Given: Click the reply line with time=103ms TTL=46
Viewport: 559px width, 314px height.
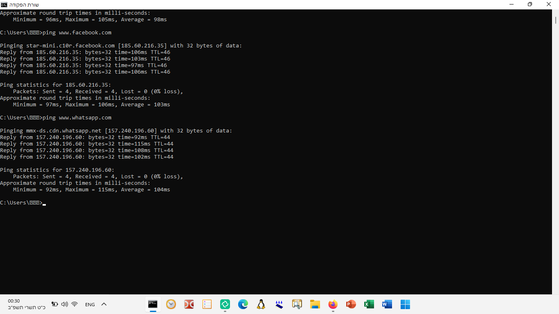Looking at the screenshot, I should (x=85, y=59).
